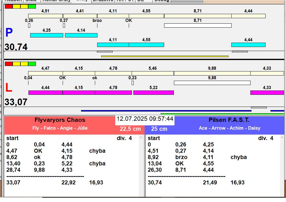This screenshot has width=286, height=202.
Task: Select the cyan 4,11 bar in lane P
Action: pos(113,45)
